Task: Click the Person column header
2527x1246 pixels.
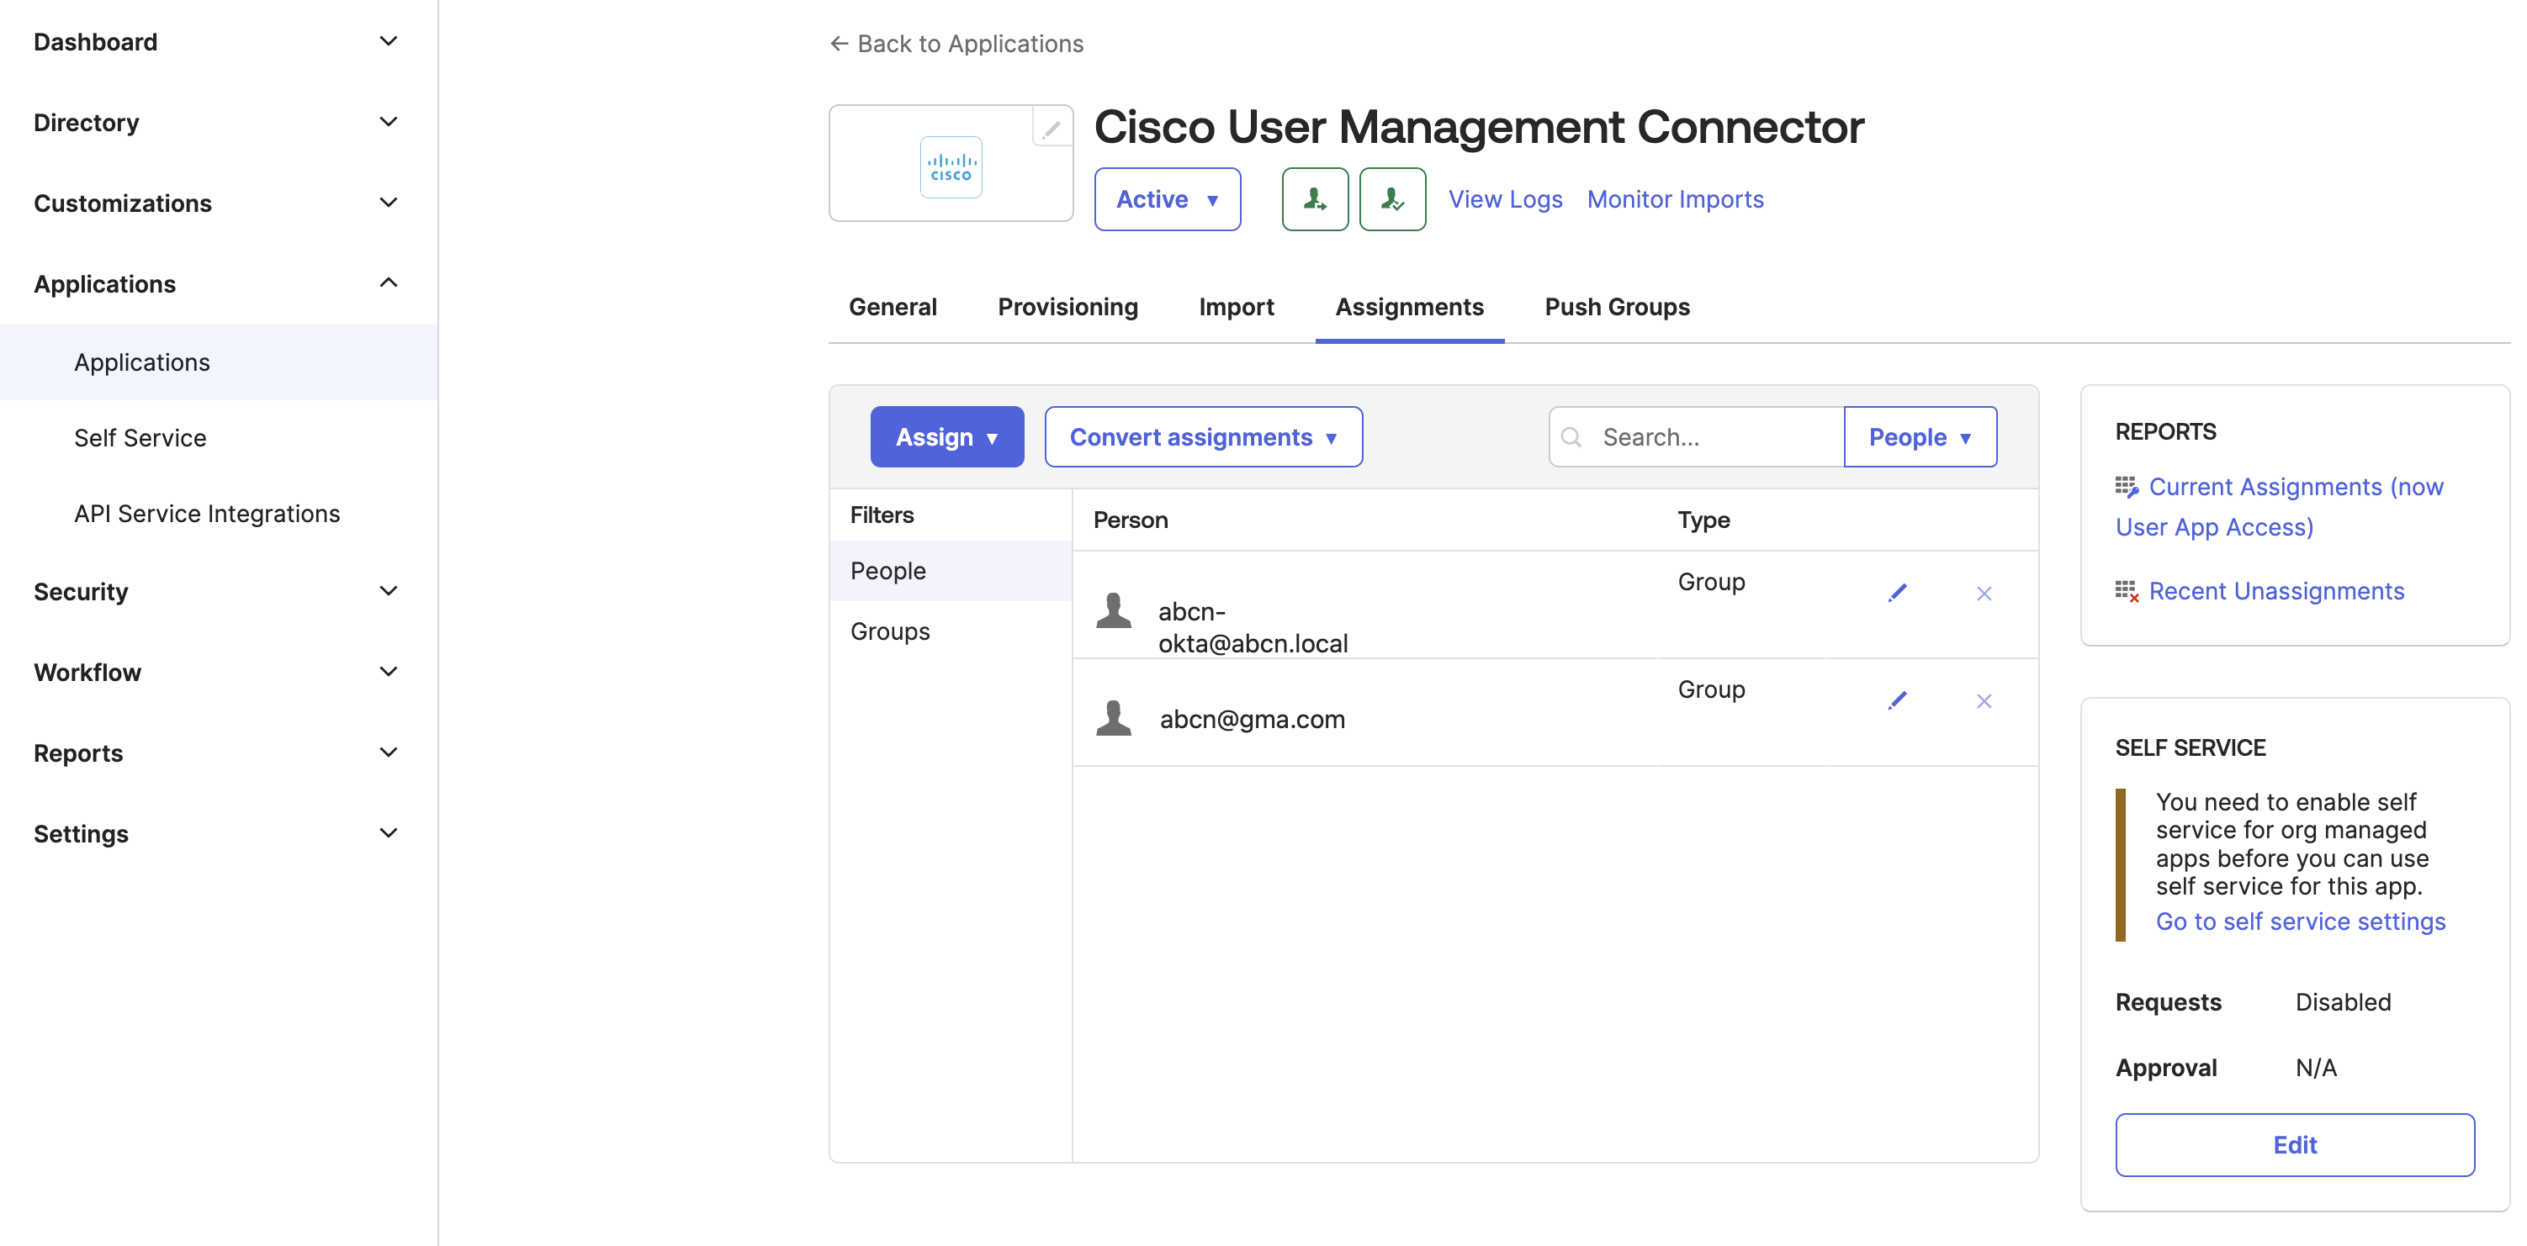Action: click(x=1130, y=520)
